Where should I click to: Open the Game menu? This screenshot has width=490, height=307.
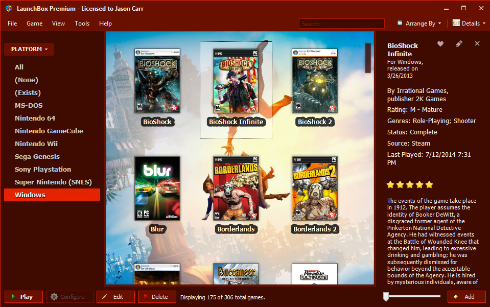tap(34, 23)
